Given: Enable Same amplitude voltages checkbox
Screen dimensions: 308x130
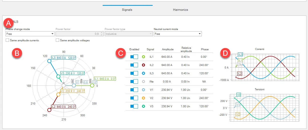Looking at the screenshot, I should coord(58,40).
